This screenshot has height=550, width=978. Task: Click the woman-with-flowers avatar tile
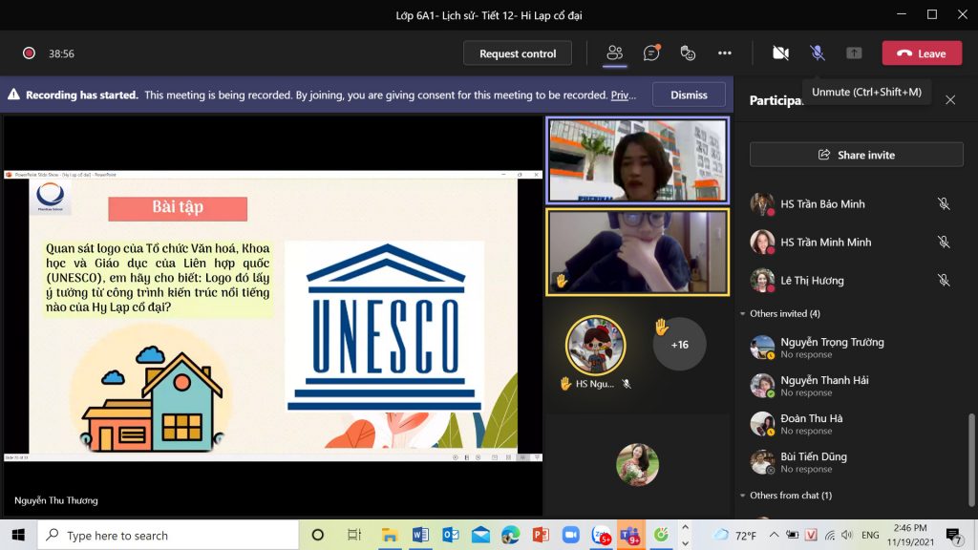pyautogui.click(x=637, y=465)
